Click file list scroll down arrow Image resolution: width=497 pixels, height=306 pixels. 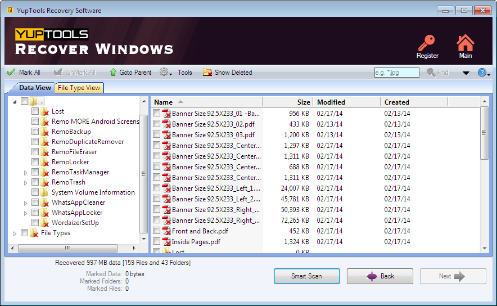coord(484,249)
